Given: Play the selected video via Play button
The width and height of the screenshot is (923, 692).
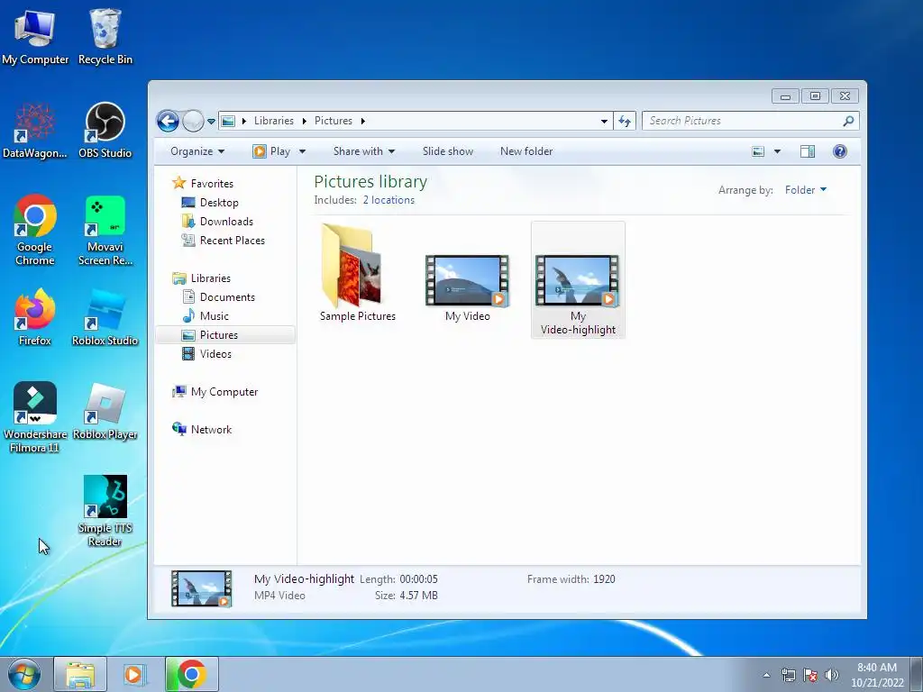Looking at the screenshot, I should [x=272, y=151].
